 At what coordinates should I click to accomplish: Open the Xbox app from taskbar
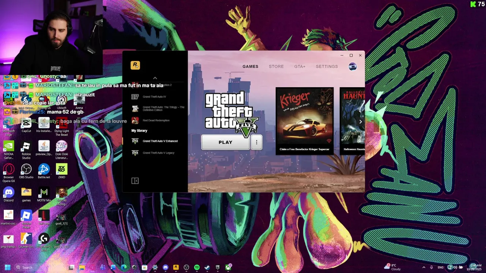click(x=228, y=267)
